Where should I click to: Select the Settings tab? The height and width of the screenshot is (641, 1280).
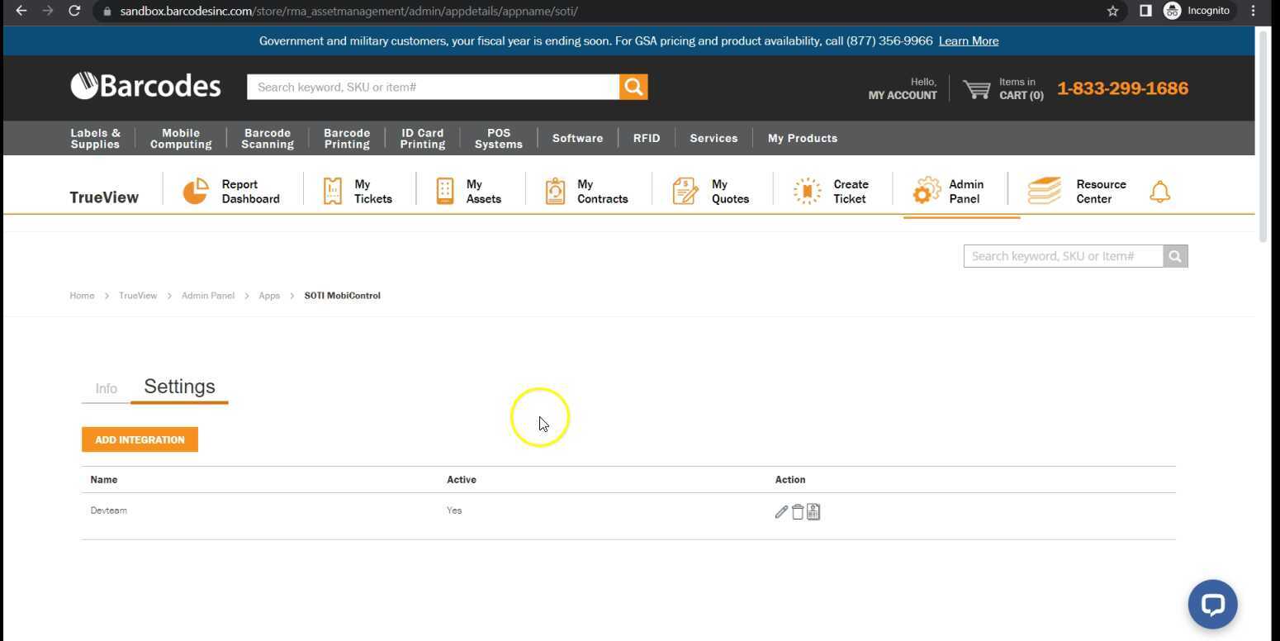tap(179, 387)
